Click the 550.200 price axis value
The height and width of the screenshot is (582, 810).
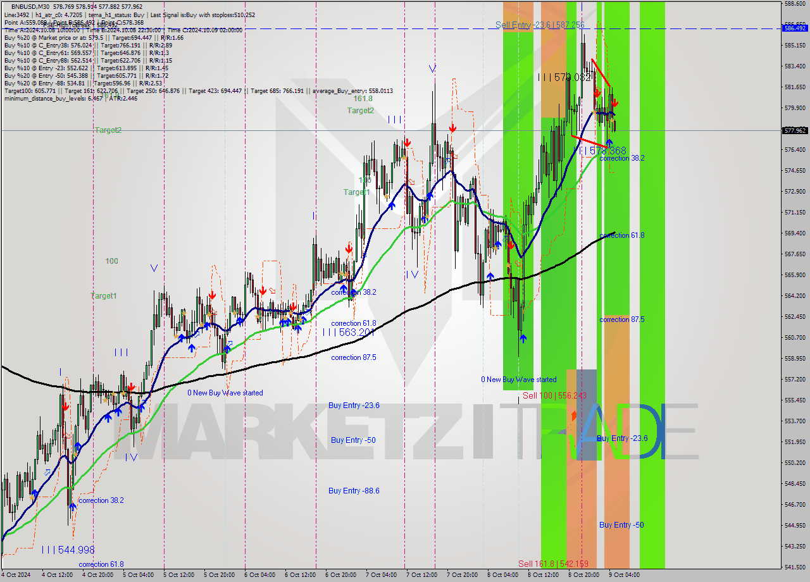[795, 462]
